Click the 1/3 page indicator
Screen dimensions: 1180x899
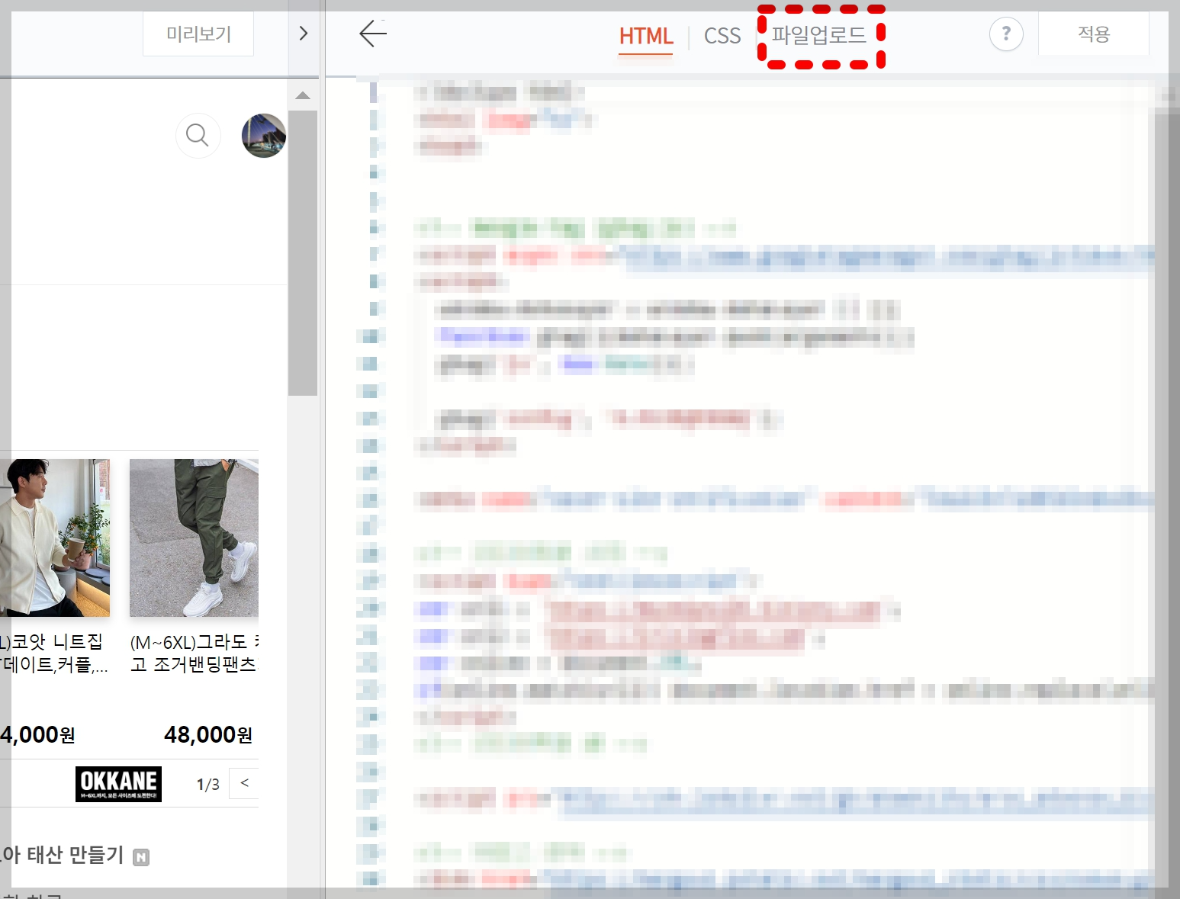[207, 785]
